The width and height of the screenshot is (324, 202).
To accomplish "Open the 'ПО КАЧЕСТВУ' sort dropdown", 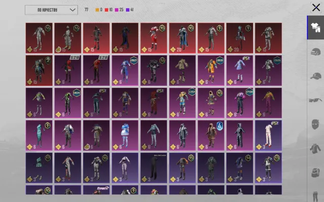I will pyautogui.click(x=51, y=10).
